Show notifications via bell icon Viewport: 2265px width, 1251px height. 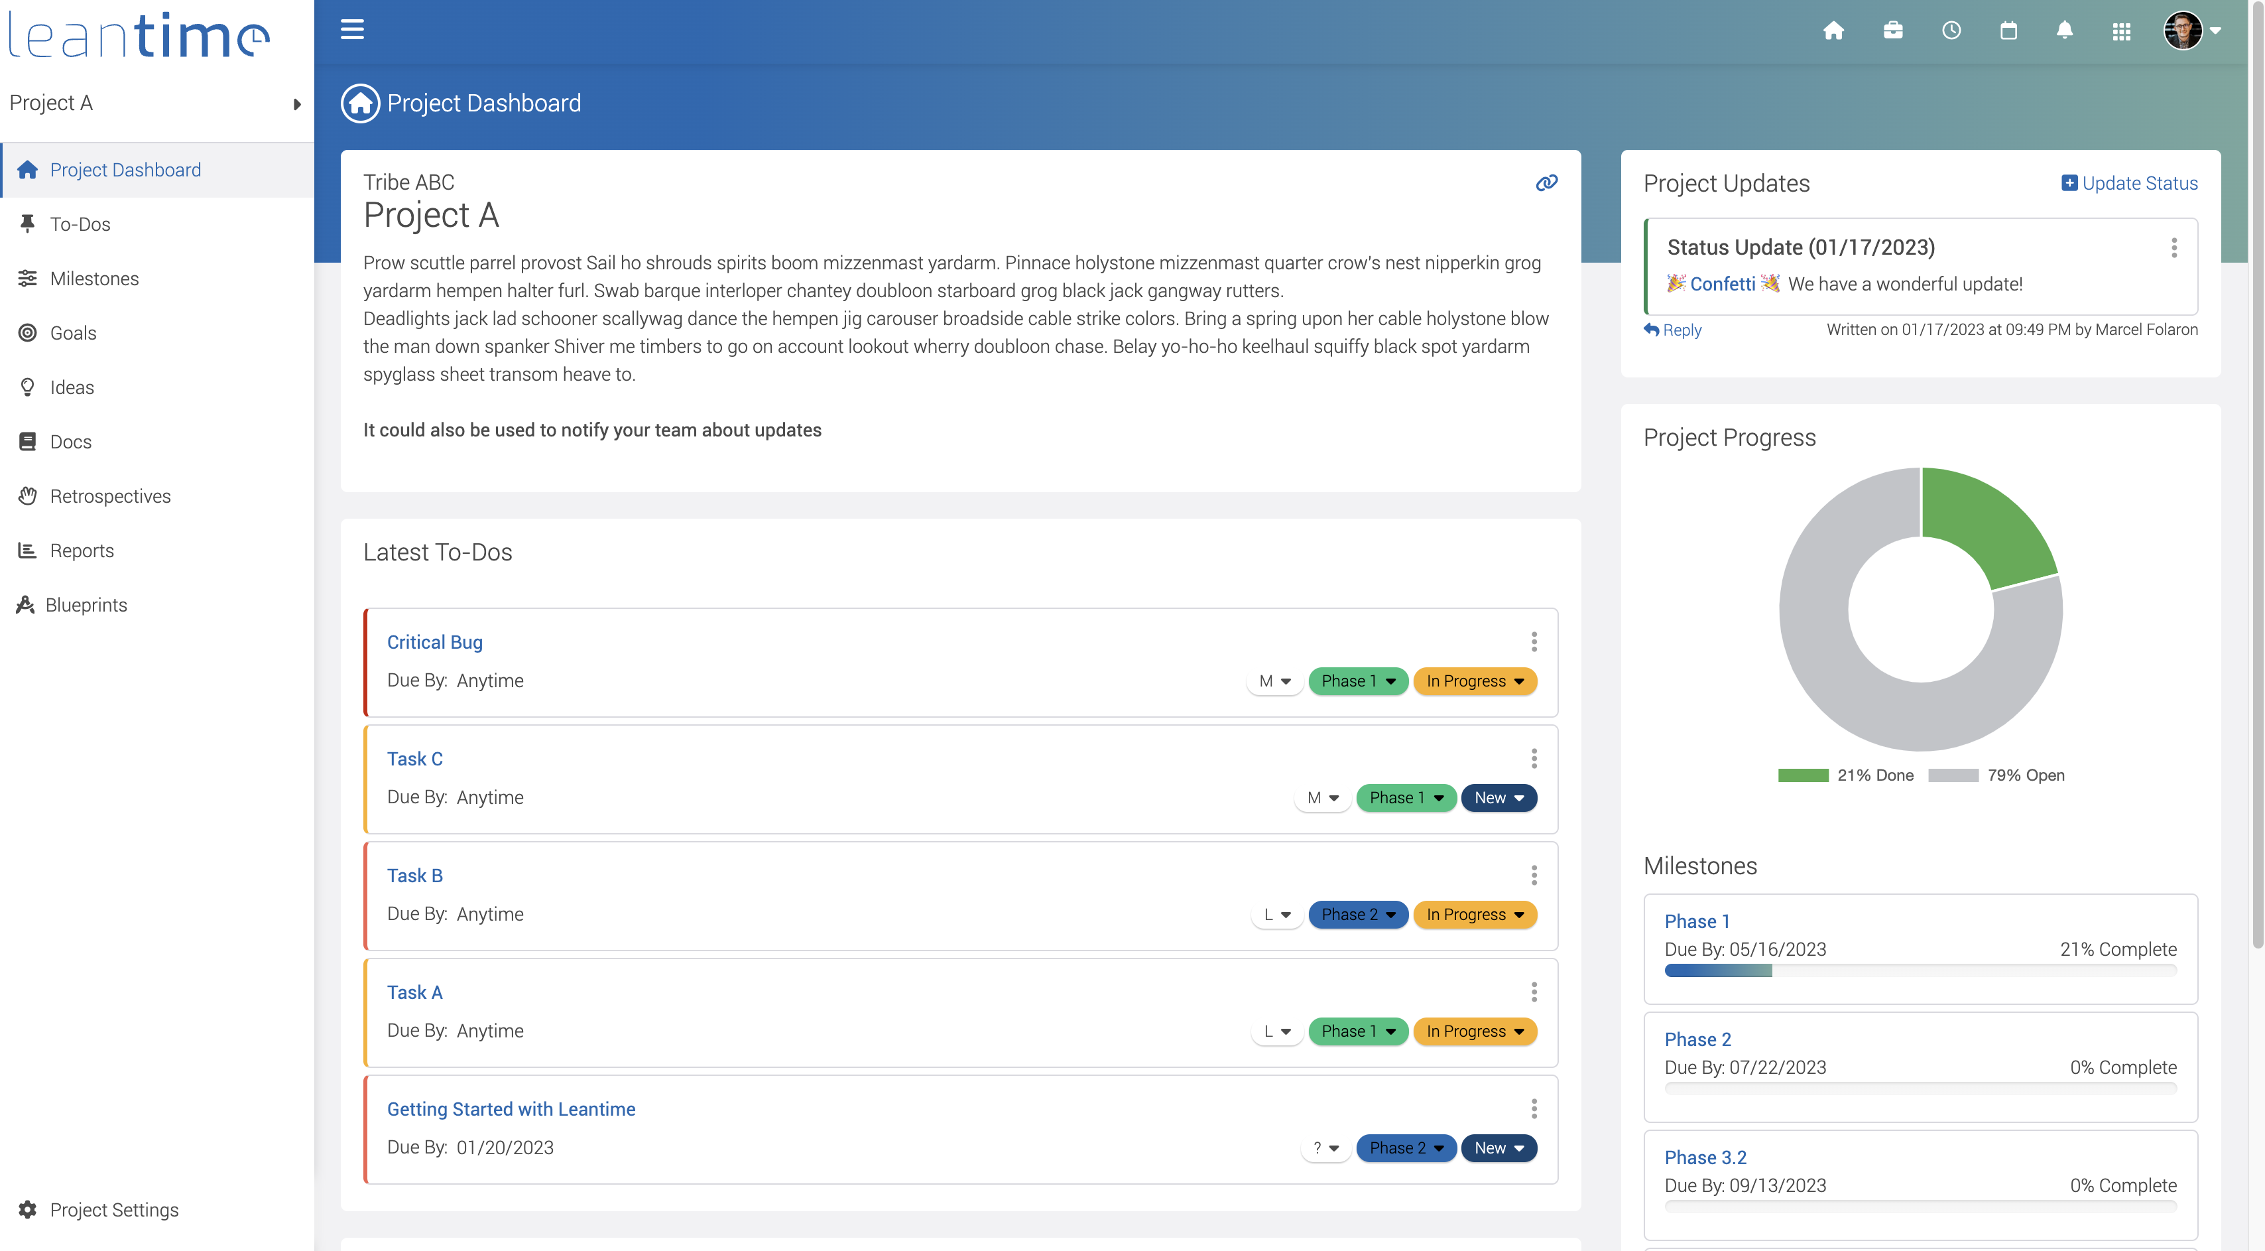[x=2065, y=31]
